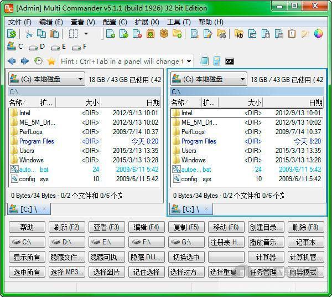Click the 选中所有 button
The width and height of the screenshot is (332, 297).
coord(27,272)
